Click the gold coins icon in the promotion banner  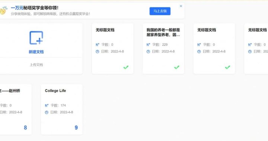(3, 11)
